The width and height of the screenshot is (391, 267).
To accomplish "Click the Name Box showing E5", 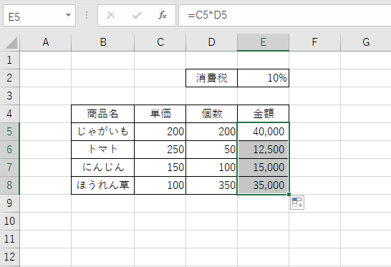I will pos(39,16).
